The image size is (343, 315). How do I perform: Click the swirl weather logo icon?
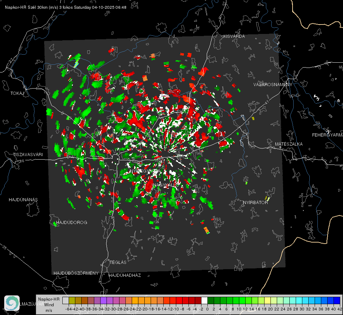[12, 303]
